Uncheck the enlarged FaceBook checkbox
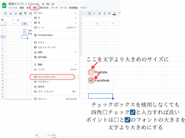 (x=91, y=80)
